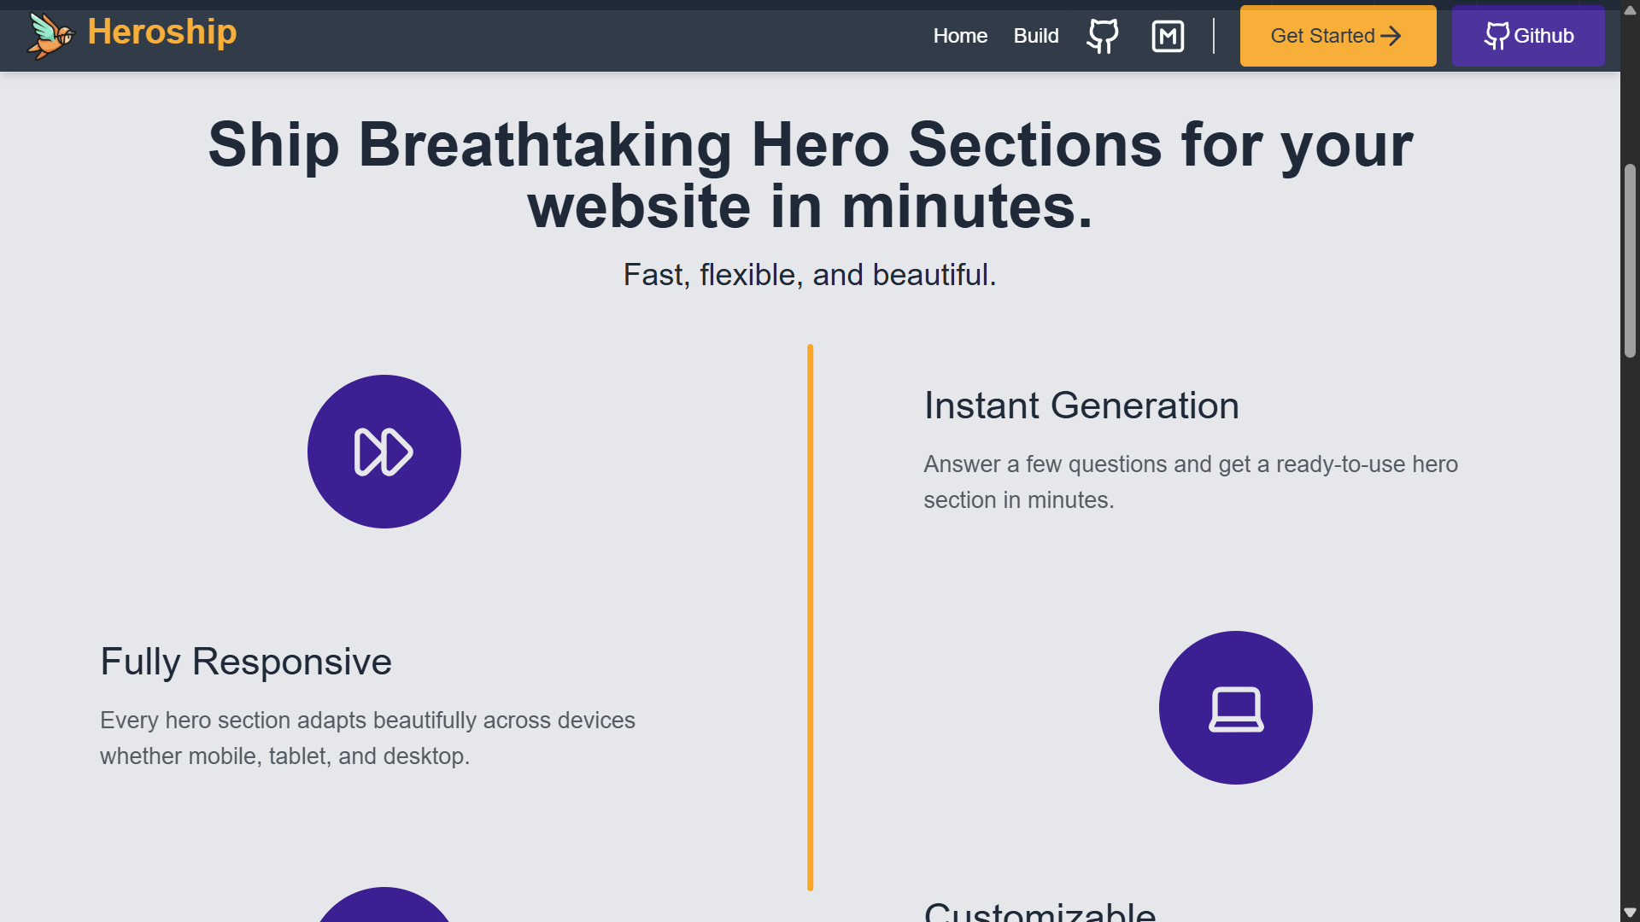Click the page's vertical scrollbar thumb
Image resolution: width=1640 pixels, height=922 pixels.
coord(1630,260)
